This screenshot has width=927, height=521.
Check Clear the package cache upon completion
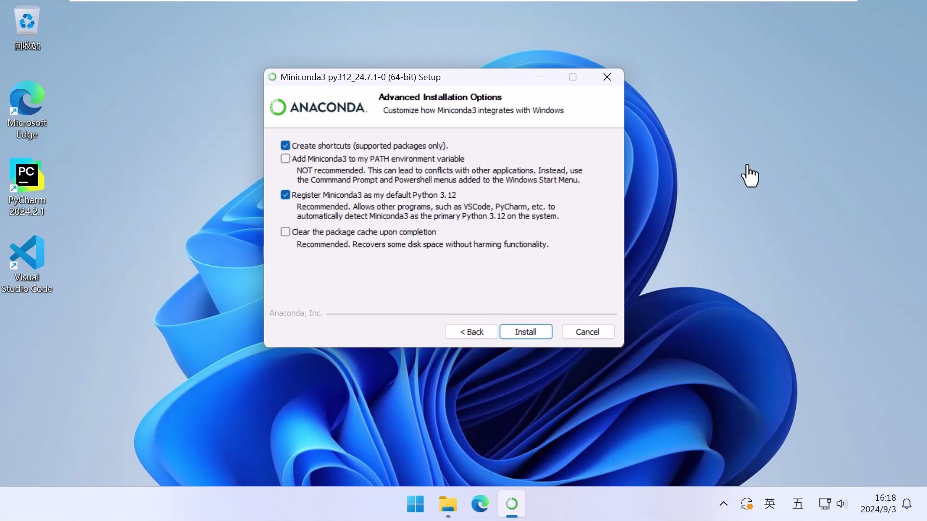285,232
